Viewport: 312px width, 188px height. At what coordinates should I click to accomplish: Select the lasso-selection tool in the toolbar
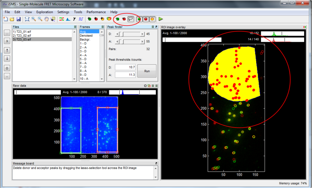[x=131, y=19]
